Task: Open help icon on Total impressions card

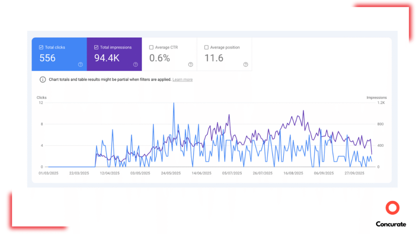Action: [x=136, y=65]
